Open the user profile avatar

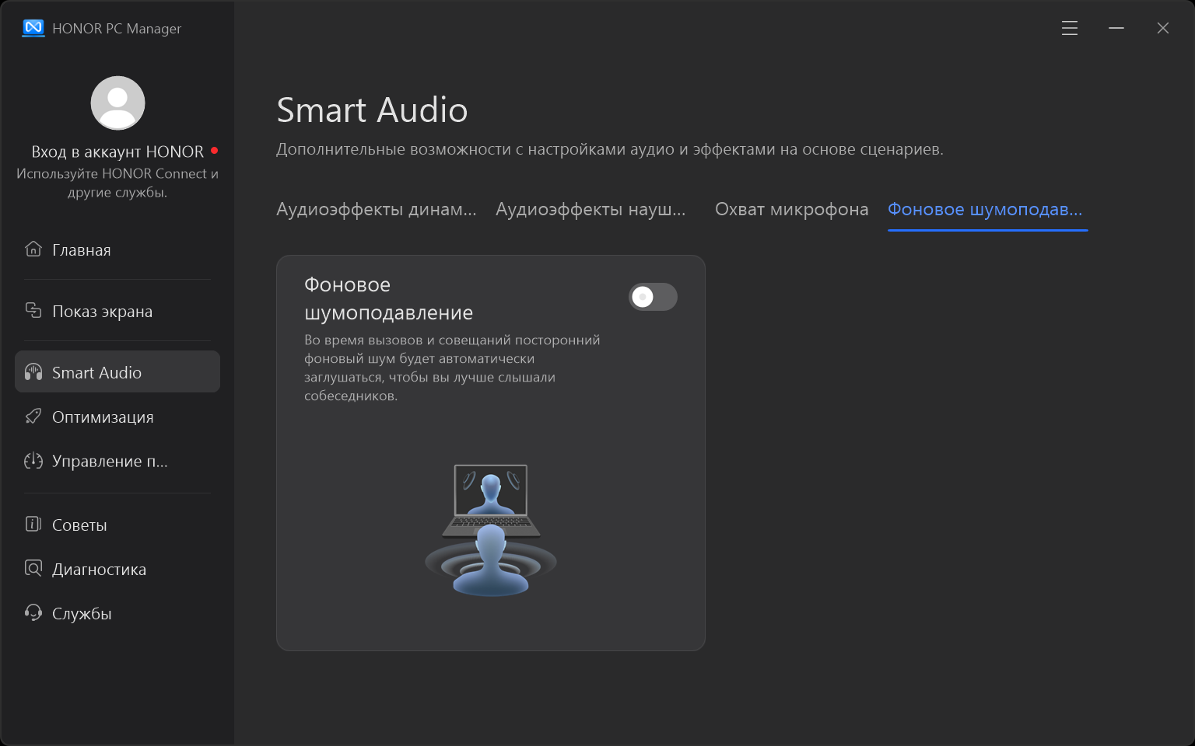(x=117, y=103)
